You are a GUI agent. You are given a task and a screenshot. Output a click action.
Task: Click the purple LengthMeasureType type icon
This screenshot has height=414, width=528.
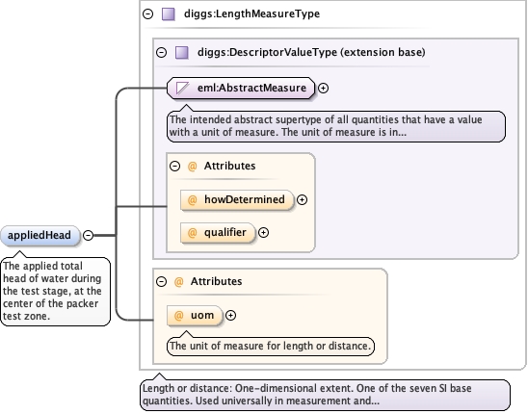169,14
